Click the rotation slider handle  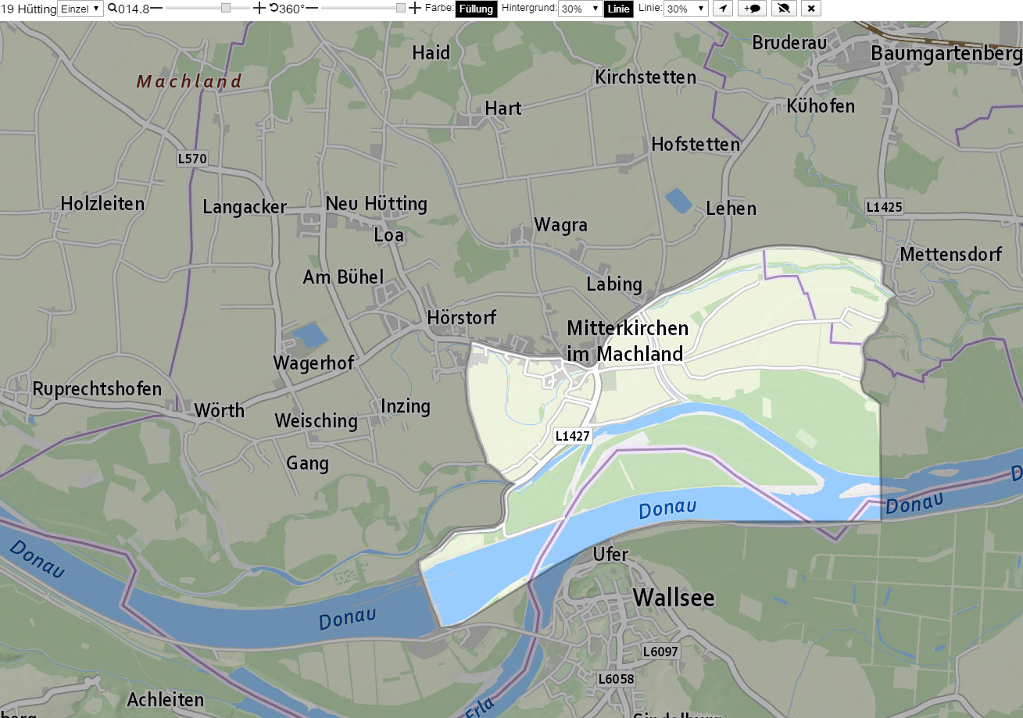click(401, 8)
